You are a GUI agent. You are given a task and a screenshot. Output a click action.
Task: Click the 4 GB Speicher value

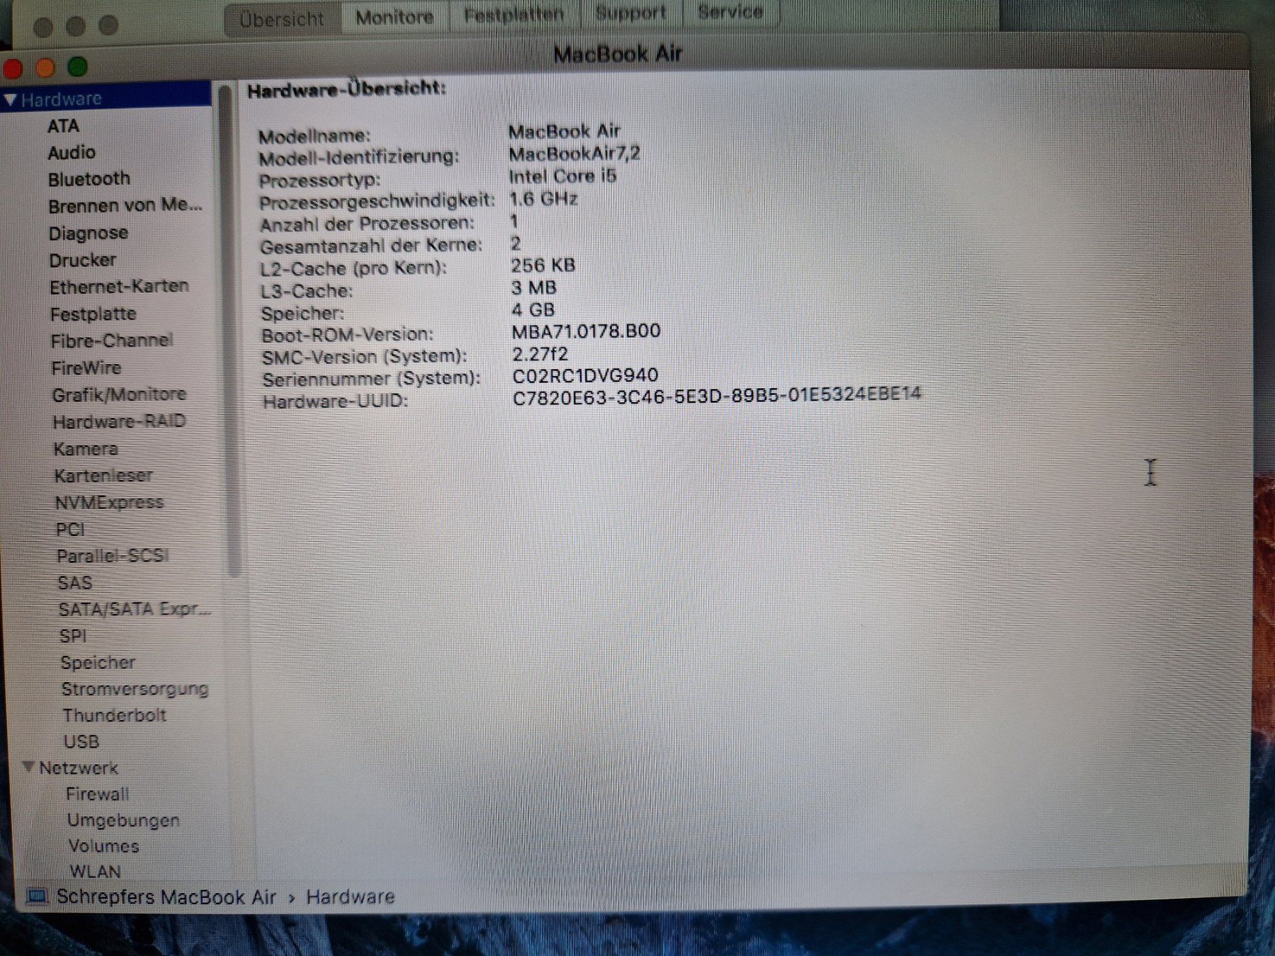click(533, 310)
